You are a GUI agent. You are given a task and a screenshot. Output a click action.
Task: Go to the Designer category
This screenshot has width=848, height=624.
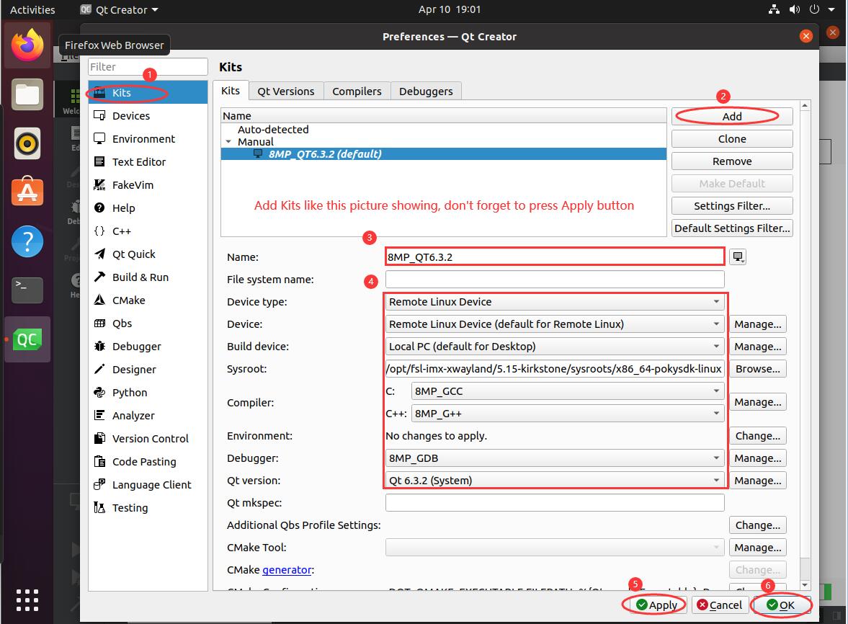[x=148, y=370]
